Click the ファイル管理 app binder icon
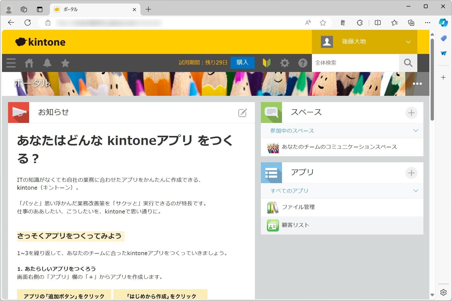This screenshot has height=301, width=452. tap(273, 207)
